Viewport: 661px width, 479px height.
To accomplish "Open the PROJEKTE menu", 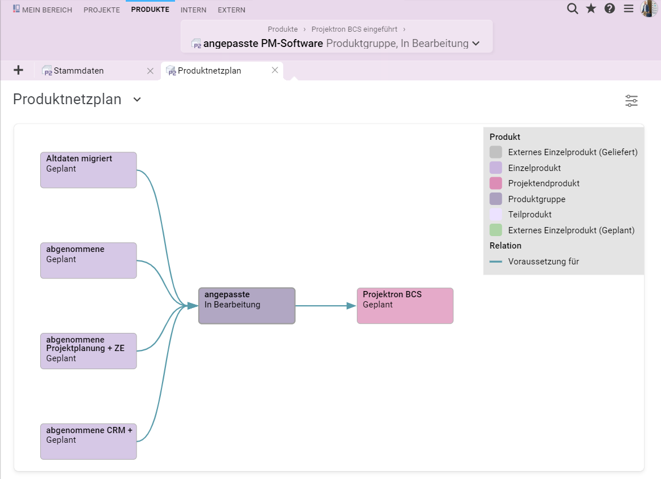I will tap(101, 10).
